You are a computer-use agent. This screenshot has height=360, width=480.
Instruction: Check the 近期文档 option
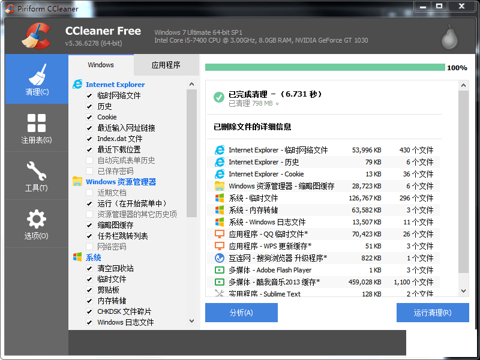pos(89,193)
